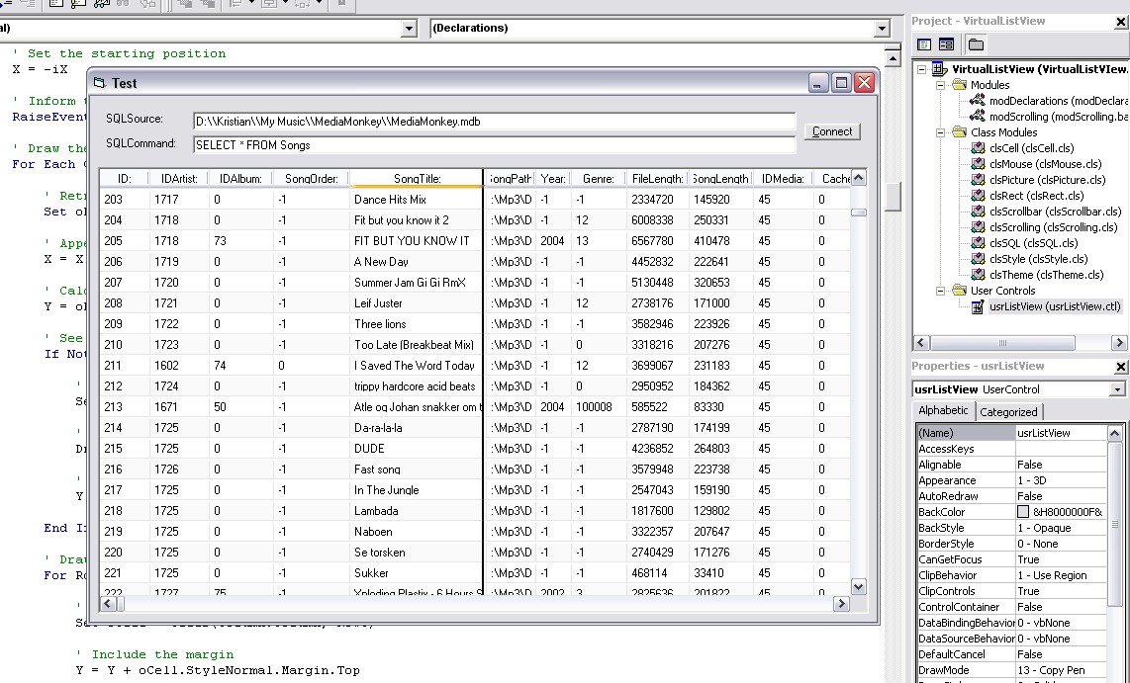1130x683 pixels.
Task: Click the SQLCommand input field
Action: [493, 145]
